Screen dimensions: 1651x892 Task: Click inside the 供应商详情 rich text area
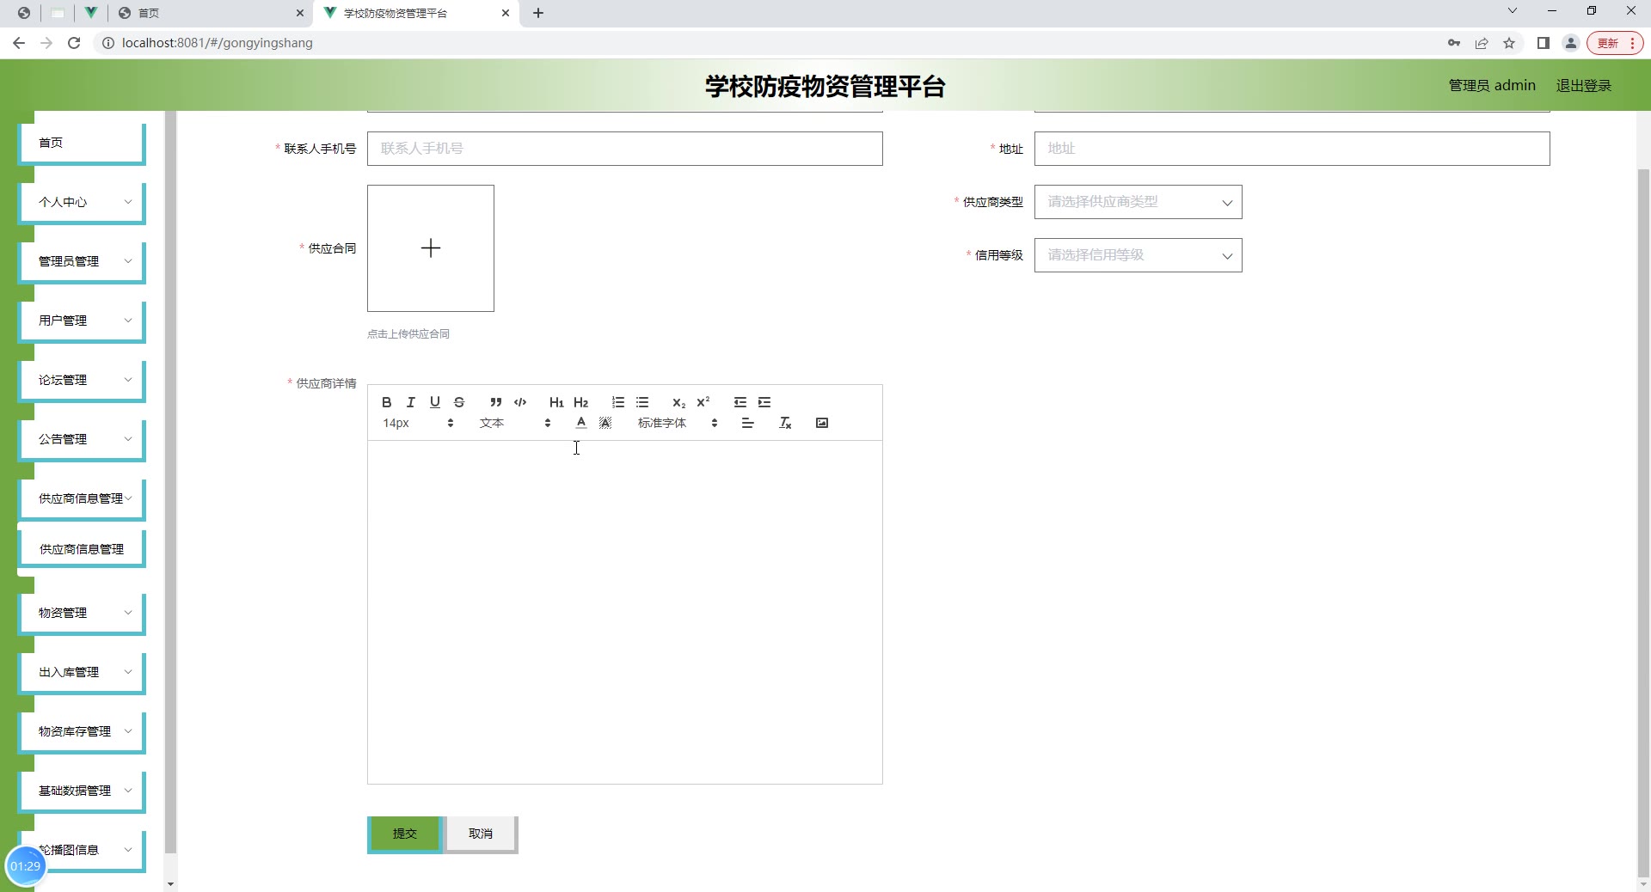[624, 612]
